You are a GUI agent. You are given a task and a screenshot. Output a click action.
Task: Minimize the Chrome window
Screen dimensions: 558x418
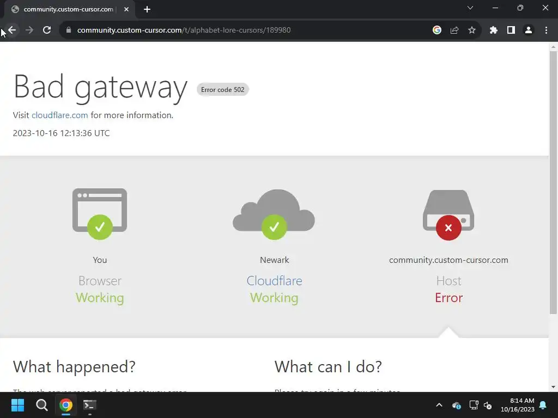coord(495,8)
